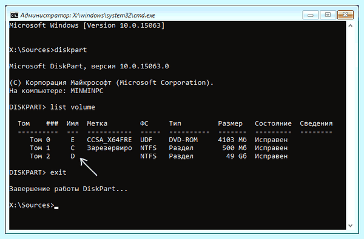Click the 'exit' command text

(58, 172)
